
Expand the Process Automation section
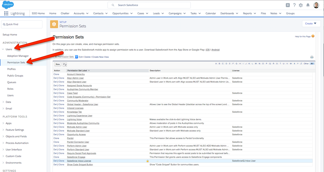(3, 143)
